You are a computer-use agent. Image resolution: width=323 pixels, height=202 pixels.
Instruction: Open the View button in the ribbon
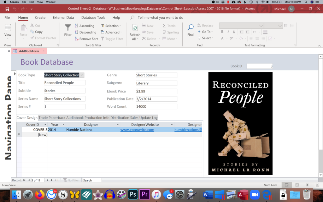click(x=8, y=32)
